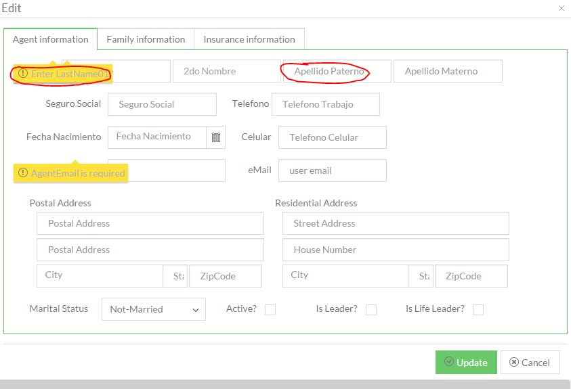Focus the Street Address field
The width and height of the screenshot is (571, 389).
point(396,223)
